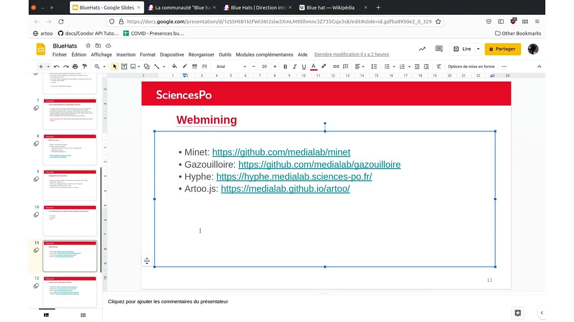This screenshot has width=574, height=322.
Task: Open the three-dot more options menu
Action: point(504,67)
